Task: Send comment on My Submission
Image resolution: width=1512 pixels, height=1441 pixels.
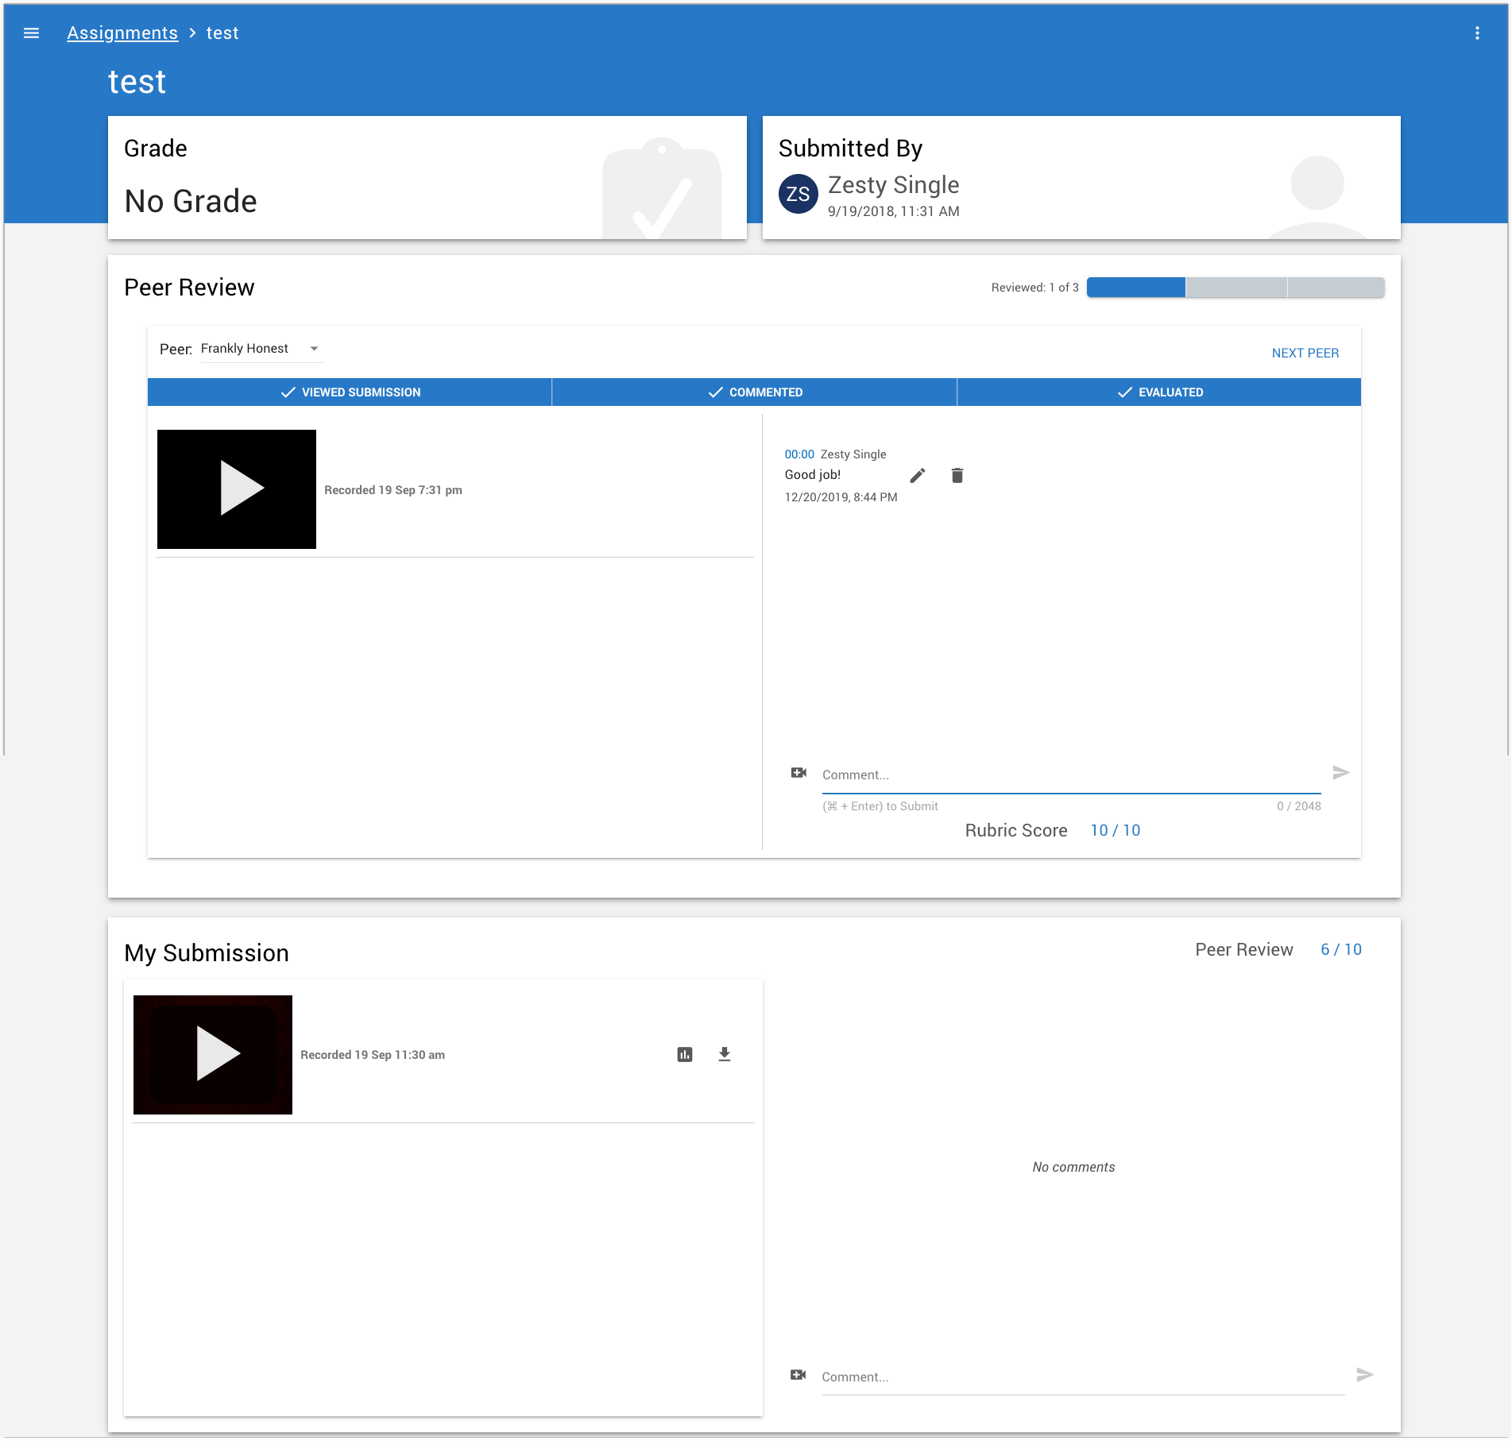Action: 1364,1375
